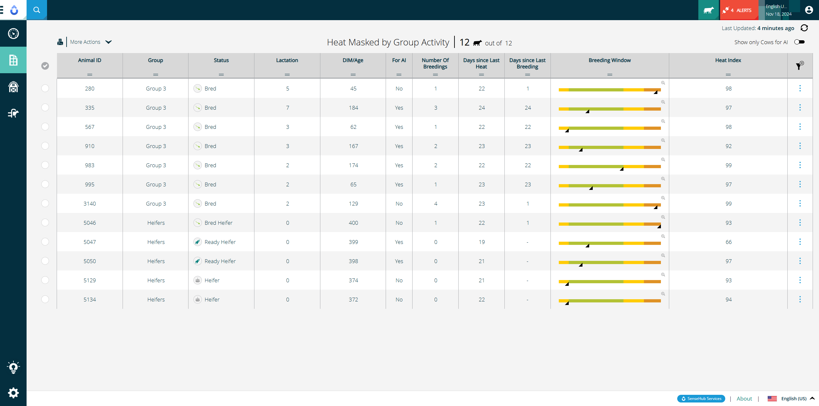The image size is (819, 406).
Task: Select the Reports panel icon in sidebar
Action: [x=13, y=60]
